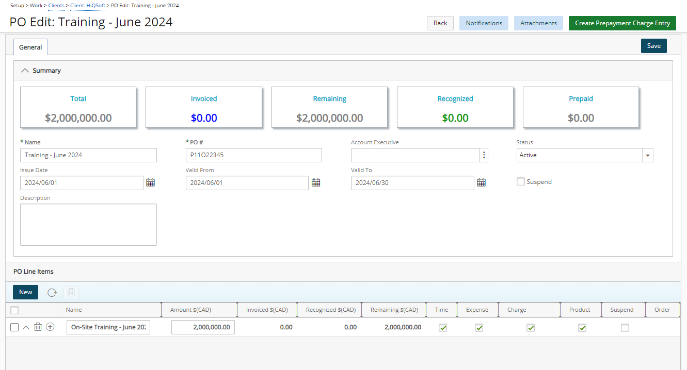This screenshot has height=370, width=687.
Task: Check Suspend for On-Site Training line item
Action: coord(625,328)
